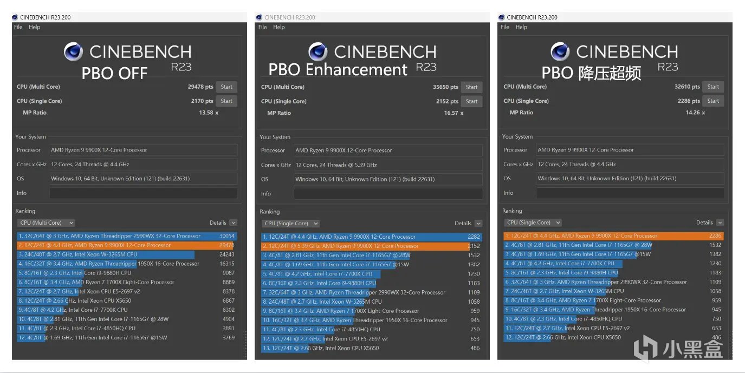The image size is (745, 373).
Task: Select Xeon E5-2697 v2 row scoring 8378
Action: [127, 291]
